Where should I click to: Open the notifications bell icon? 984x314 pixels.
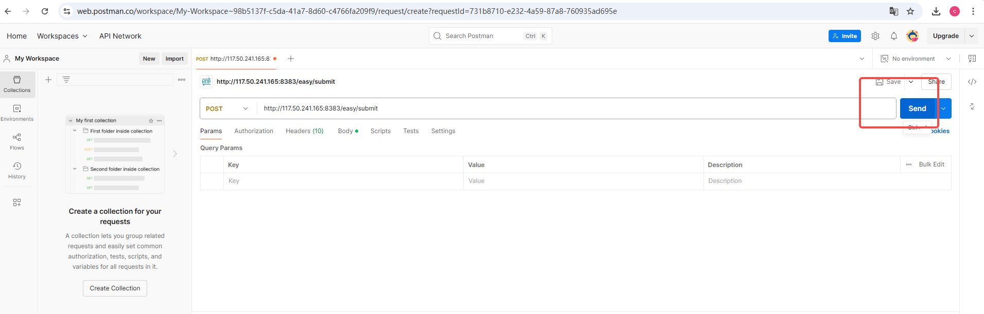point(894,36)
